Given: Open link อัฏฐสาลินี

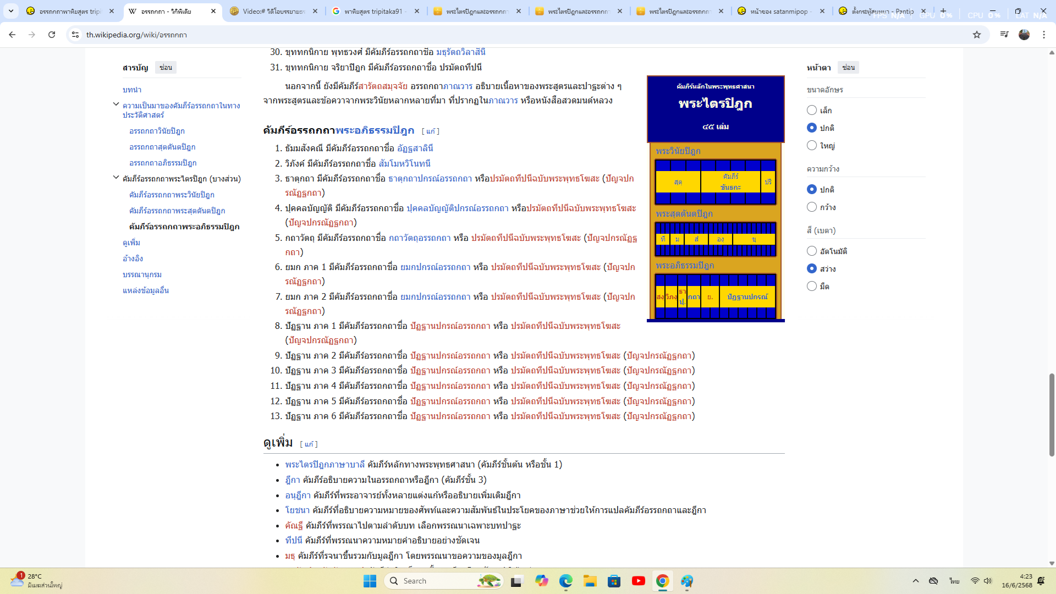Looking at the screenshot, I should coord(415,148).
